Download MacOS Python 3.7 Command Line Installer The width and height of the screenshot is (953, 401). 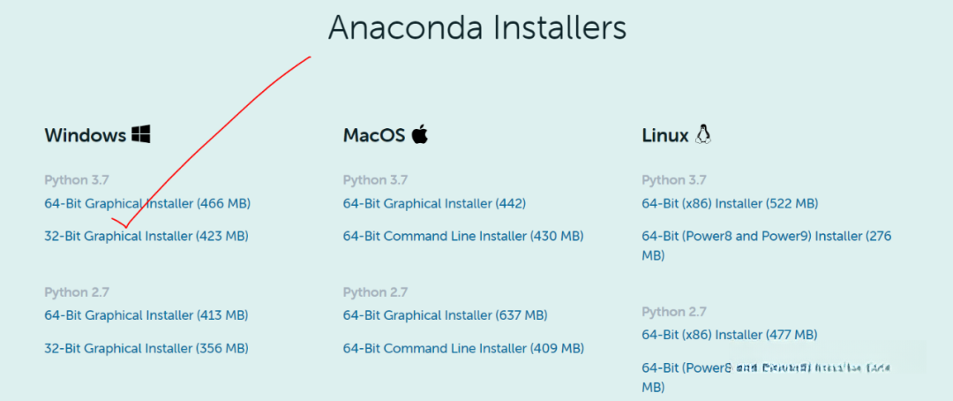click(x=463, y=236)
